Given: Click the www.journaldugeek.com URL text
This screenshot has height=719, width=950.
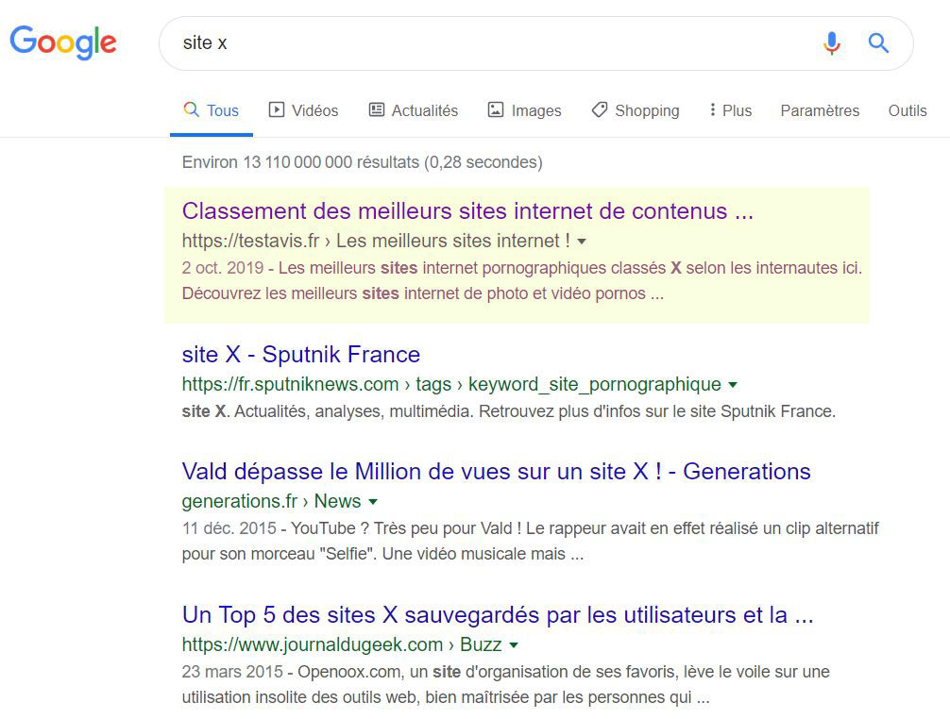Looking at the screenshot, I should [x=313, y=644].
